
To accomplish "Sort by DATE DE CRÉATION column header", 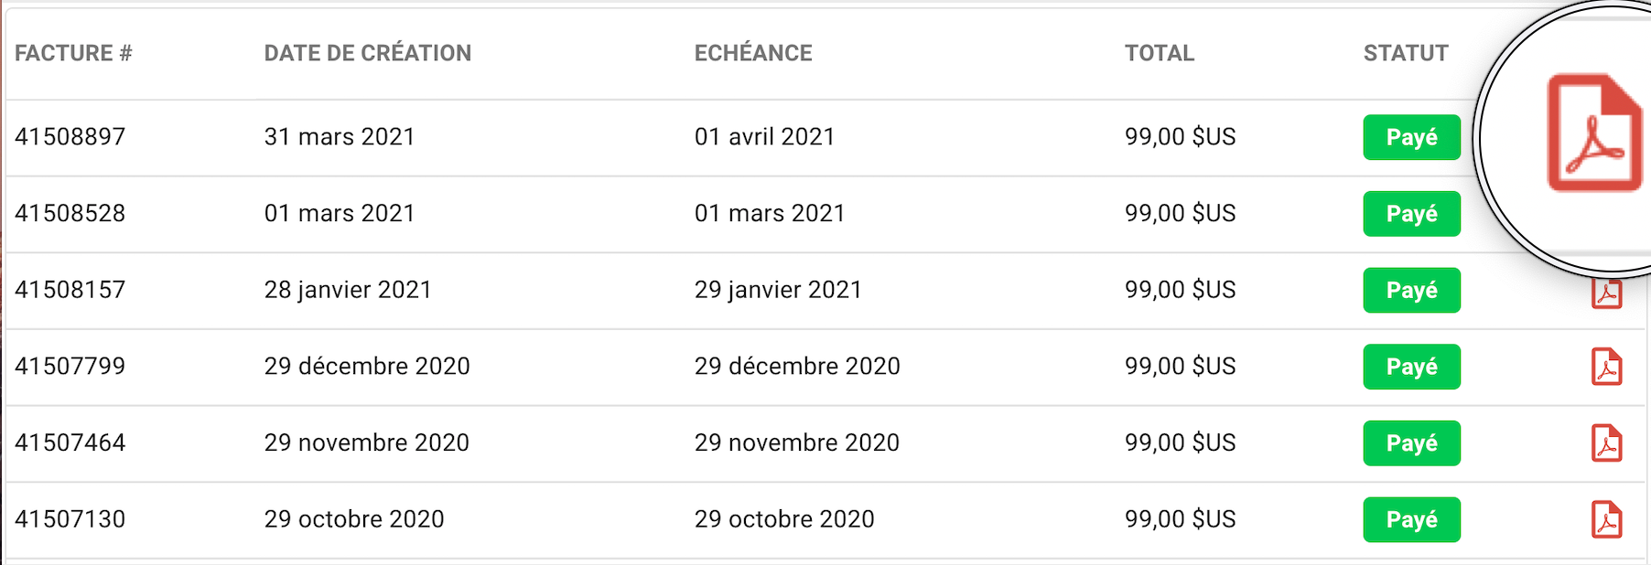I will click(368, 53).
